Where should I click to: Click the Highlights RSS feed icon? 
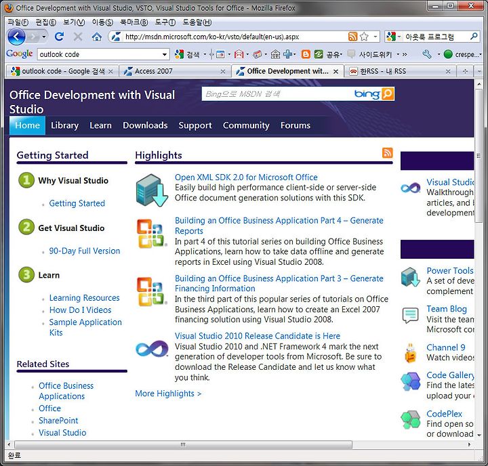[387, 153]
